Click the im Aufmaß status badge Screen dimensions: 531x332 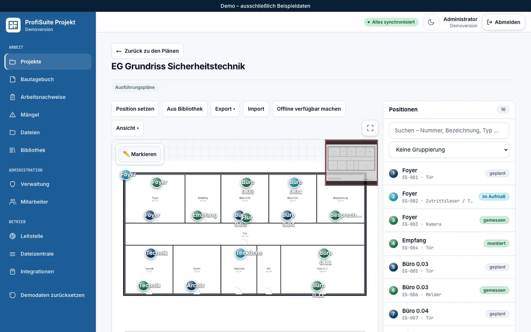click(494, 197)
